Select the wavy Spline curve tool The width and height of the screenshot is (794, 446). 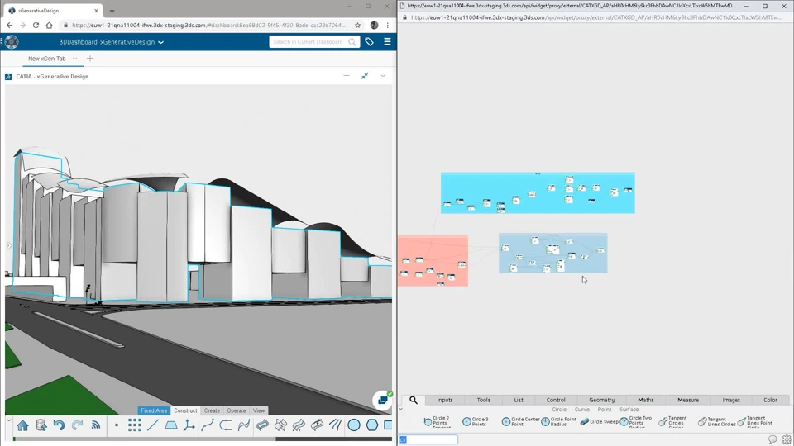(244, 425)
